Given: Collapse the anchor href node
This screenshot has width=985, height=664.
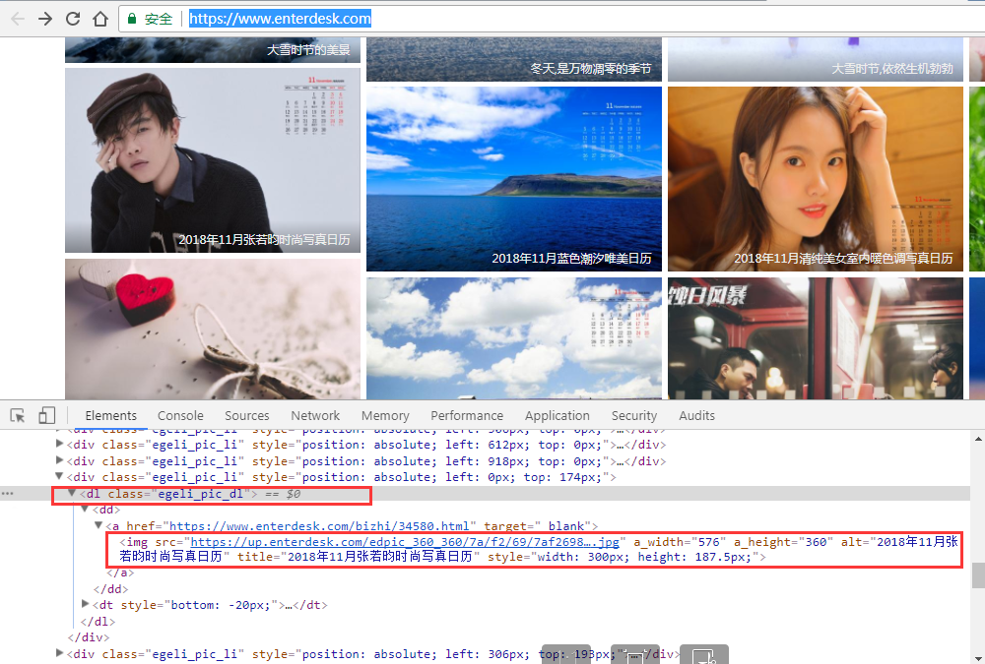Looking at the screenshot, I should [x=98, y=525].
